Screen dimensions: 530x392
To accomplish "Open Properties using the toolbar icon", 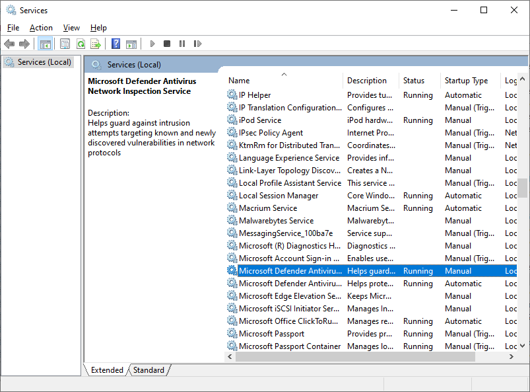I will click(x=65, y=44).
